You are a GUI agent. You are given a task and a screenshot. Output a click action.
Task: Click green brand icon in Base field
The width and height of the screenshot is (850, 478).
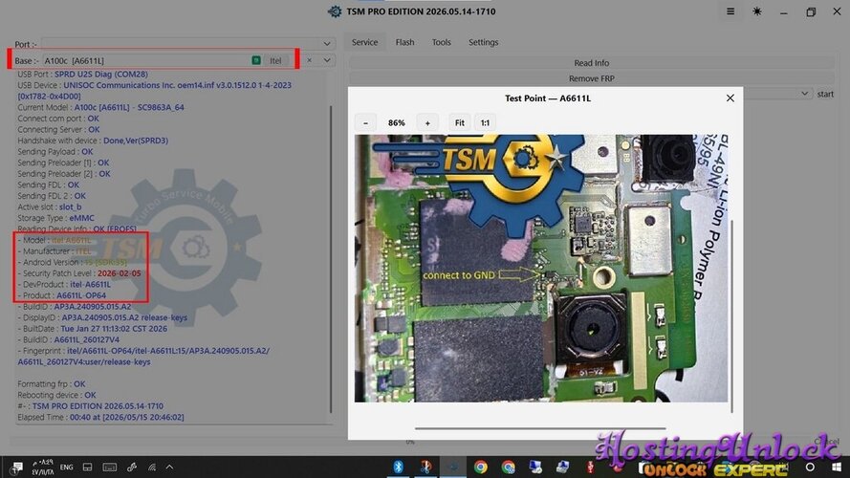pyautogui.click(x=256, y=60)
